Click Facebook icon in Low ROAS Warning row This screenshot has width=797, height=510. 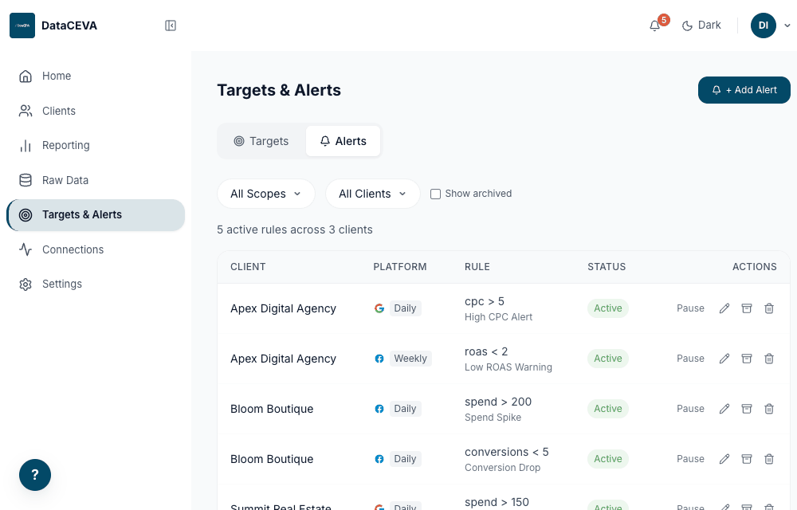coord(379,359)
